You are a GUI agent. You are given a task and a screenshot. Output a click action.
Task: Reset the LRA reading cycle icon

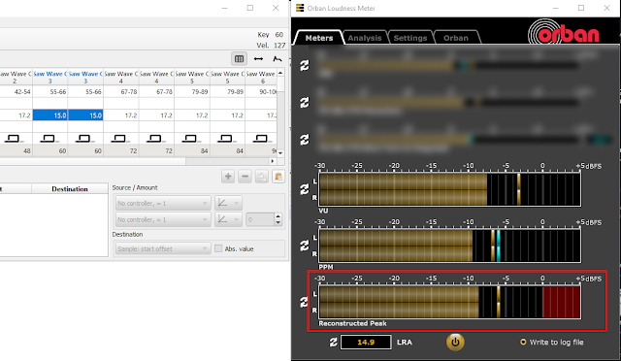click(334, 342)
